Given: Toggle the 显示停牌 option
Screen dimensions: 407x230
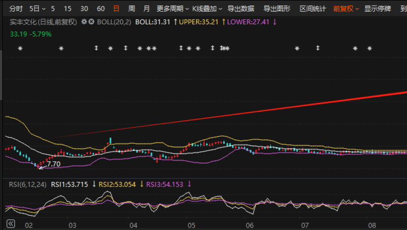Looking at the screenshot, I should pos(378,8).
